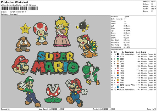The width and height of the screenshot is (157, 111).
Task: Click the yellow Super Star design
Action: point(25,29)
